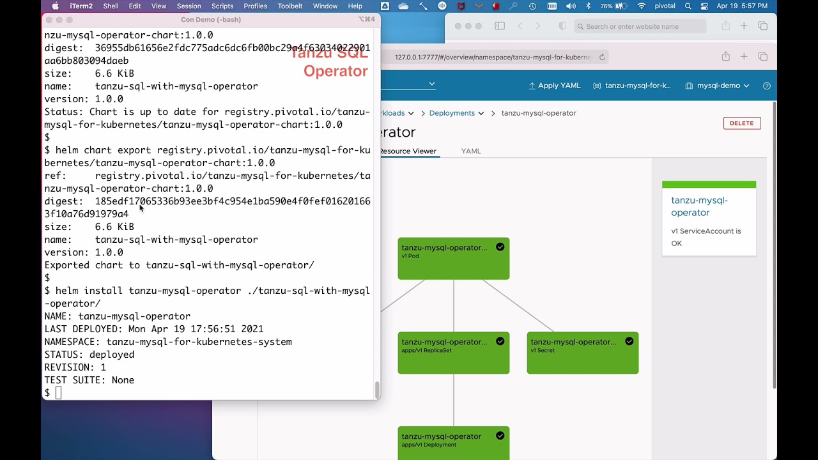Click the Share icon in the back Safari window
Viewport: 818px width, 460px height.
(725, 26)
